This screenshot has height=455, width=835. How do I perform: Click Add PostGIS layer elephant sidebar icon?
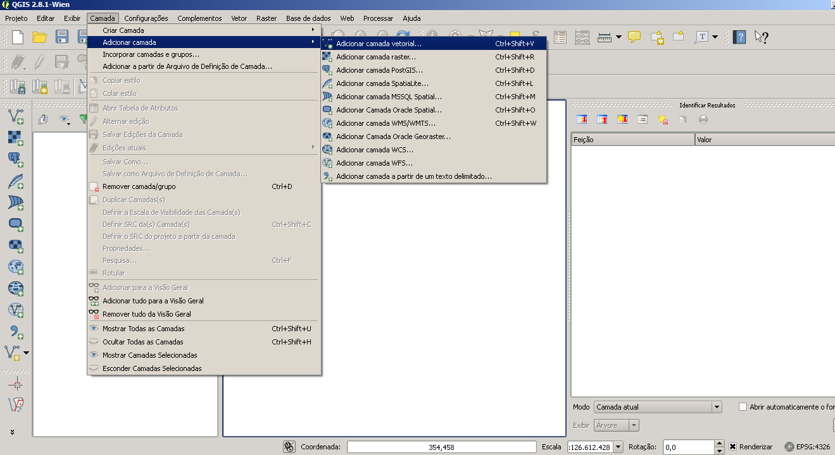point(16,159)
